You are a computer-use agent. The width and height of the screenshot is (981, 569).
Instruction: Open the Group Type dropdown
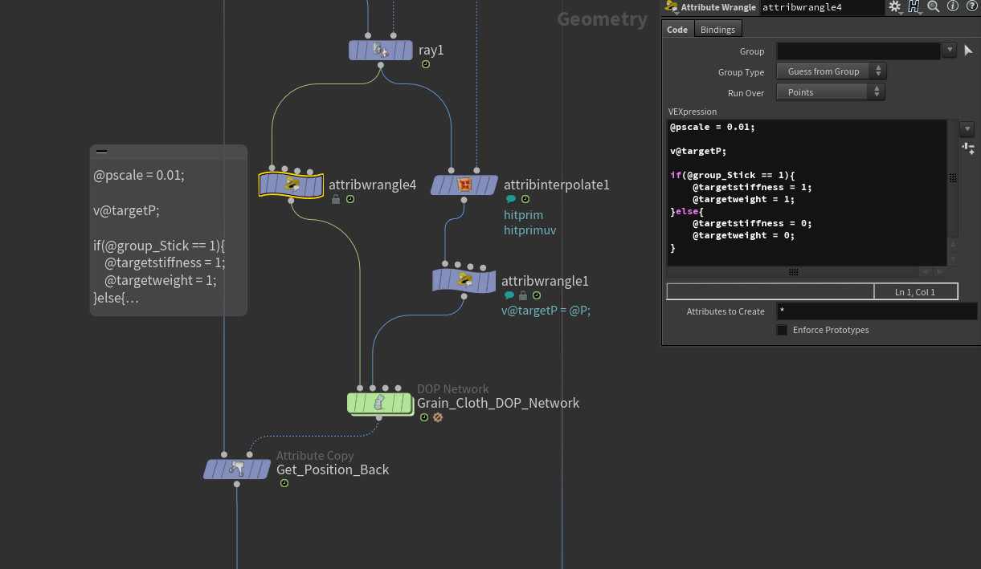point(831,71)
